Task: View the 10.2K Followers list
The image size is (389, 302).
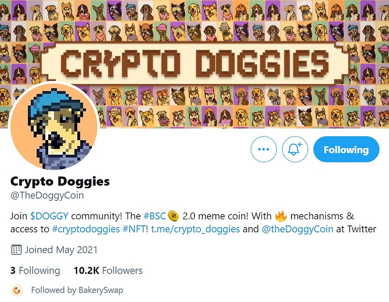Action: point(108,270)
